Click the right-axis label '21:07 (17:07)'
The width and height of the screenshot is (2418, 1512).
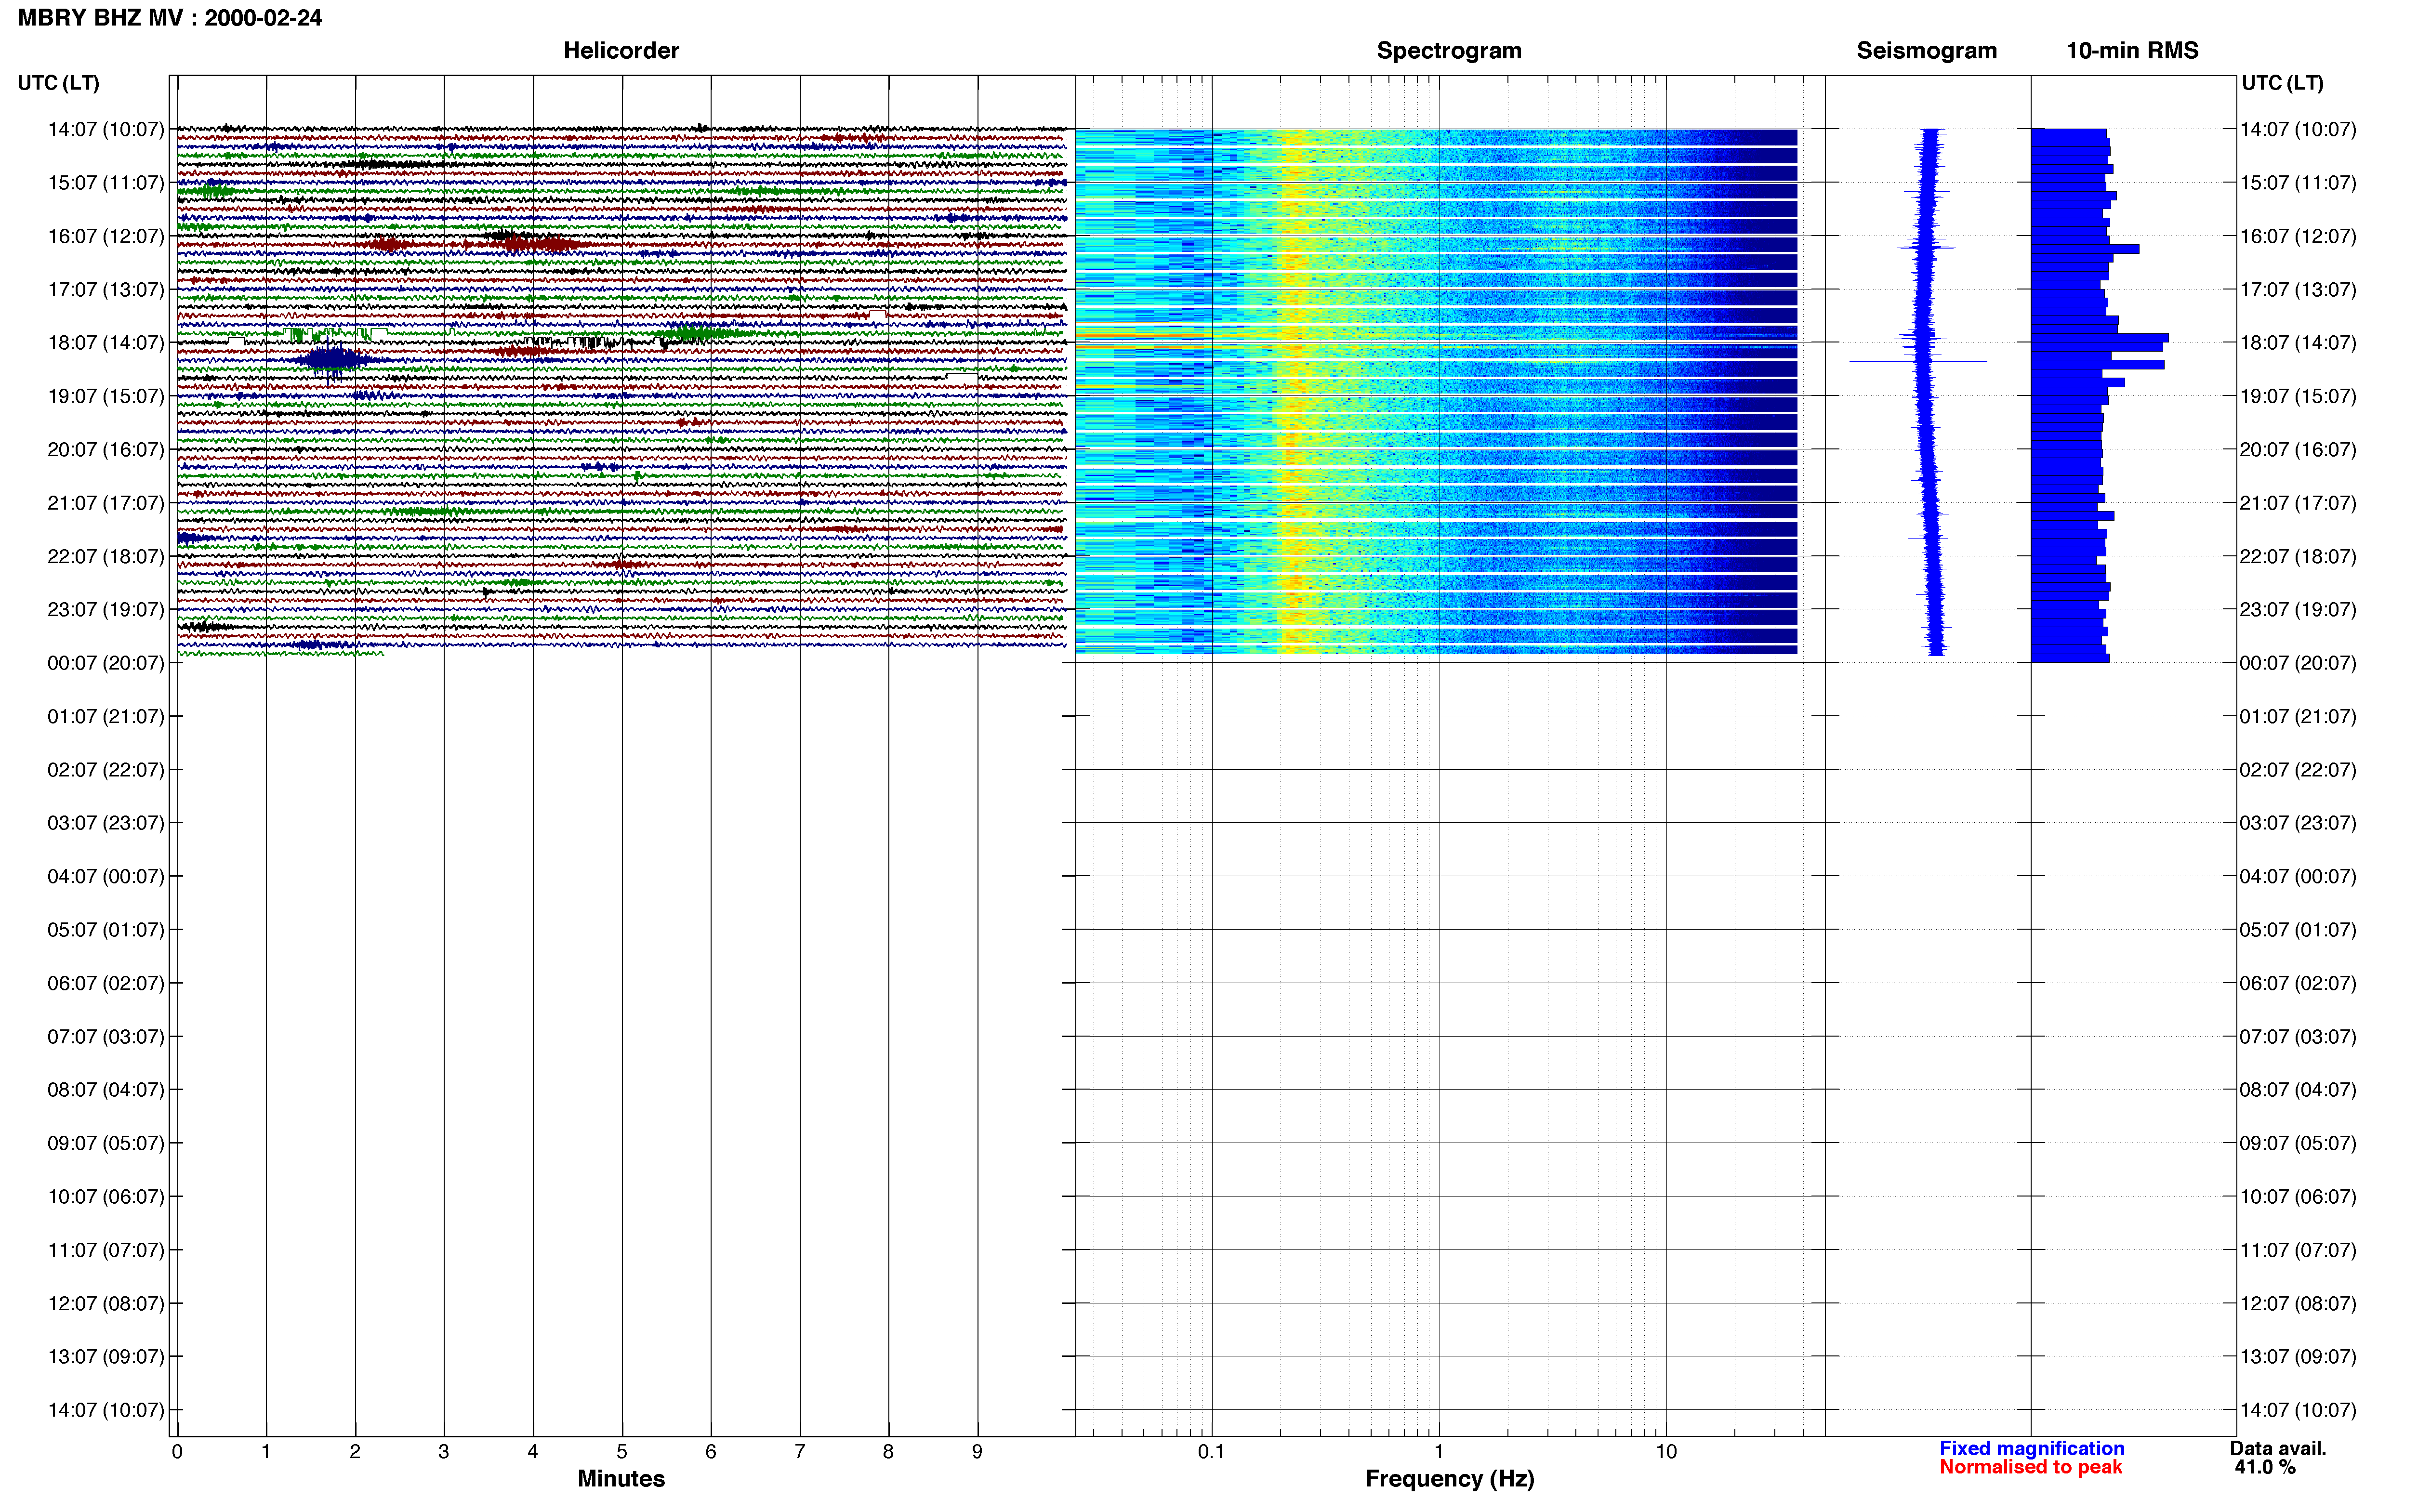[2298, 503]
